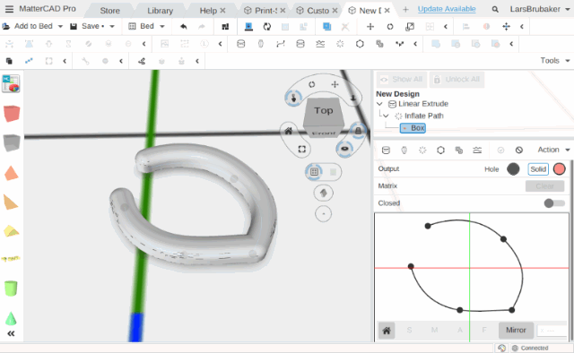The height and width of the screenshot is (353, 574).
Task: Open the Action dropdown
Action: (553, 150)
